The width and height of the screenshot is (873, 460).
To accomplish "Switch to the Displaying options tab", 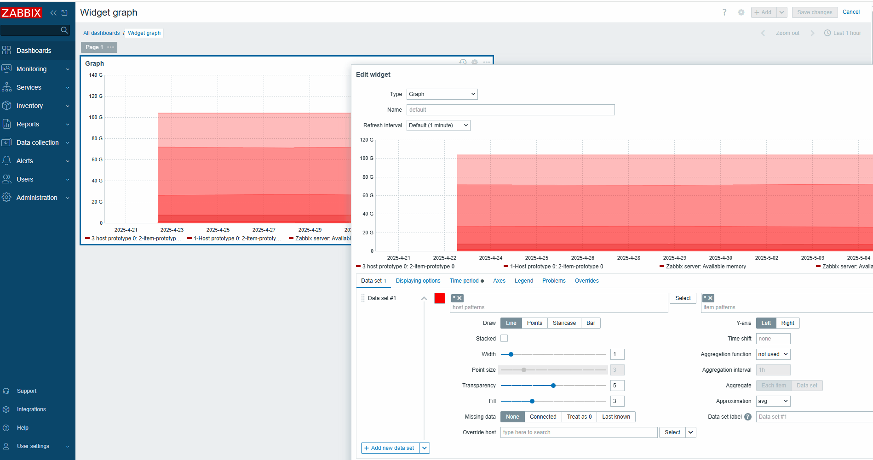I will [418, 281].
